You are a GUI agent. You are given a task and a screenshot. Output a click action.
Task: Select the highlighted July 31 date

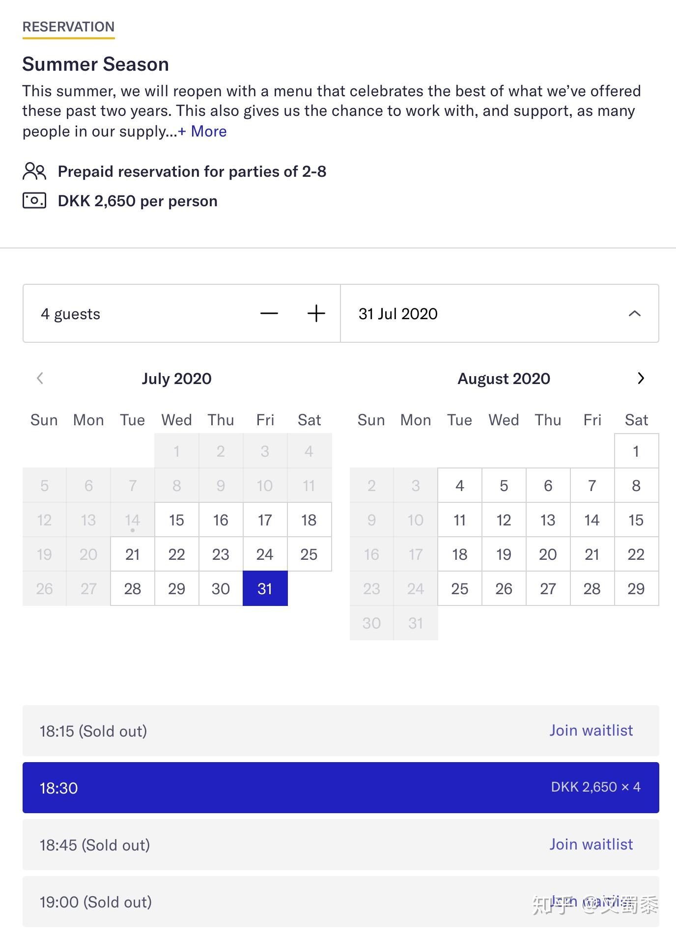tap(265, 588)
